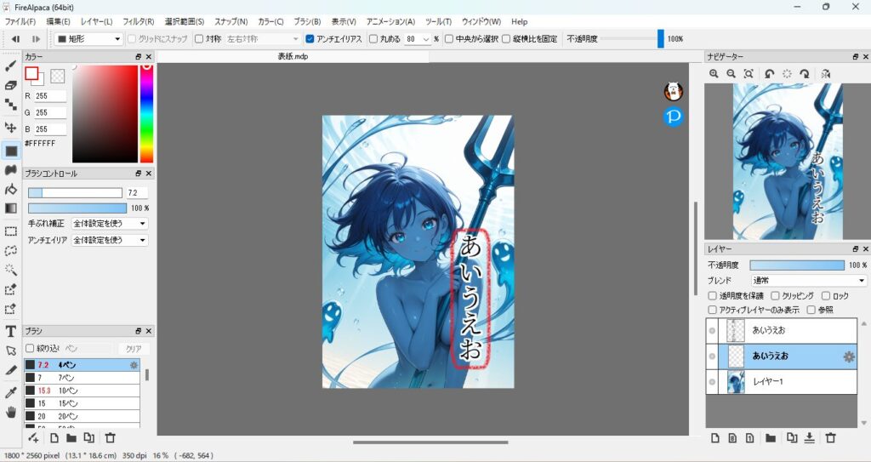The height and width of the screenshot is (462, 871).
Task: Rotate canvas right in Navigator
Action: [805, 73]
